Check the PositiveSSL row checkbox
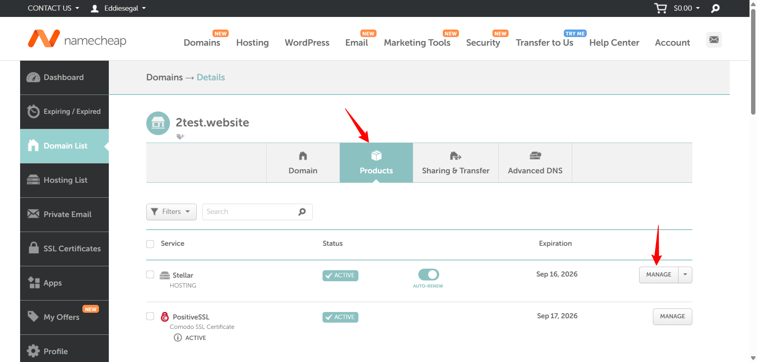Viewport: 757px width, 362px height. point(150,316)
